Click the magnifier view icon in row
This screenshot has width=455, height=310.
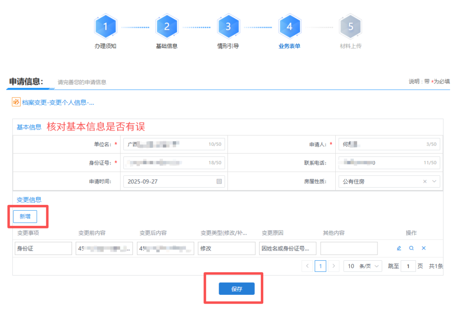click(x=411, y=248)
